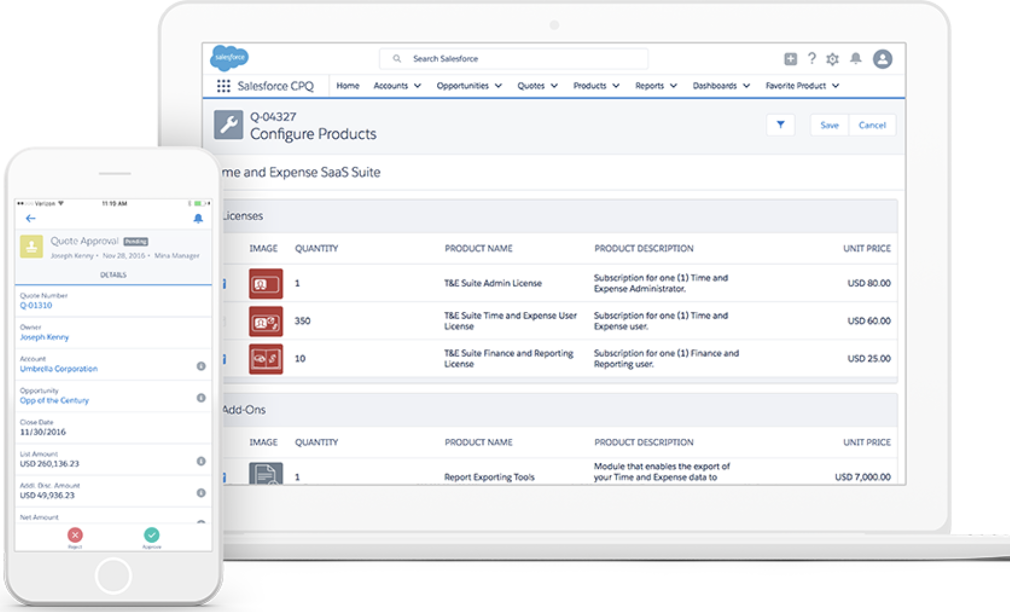Open the setup gear icon
The height and width of the screenshot is (612, 1010).
(x=833, y=59)
